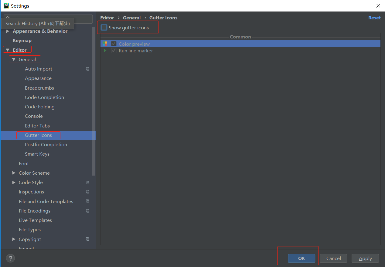The width and height of the screenshot is (385, 267).
Task: Uncheck the Color preview checkbox
Action: tap(113, 44)
